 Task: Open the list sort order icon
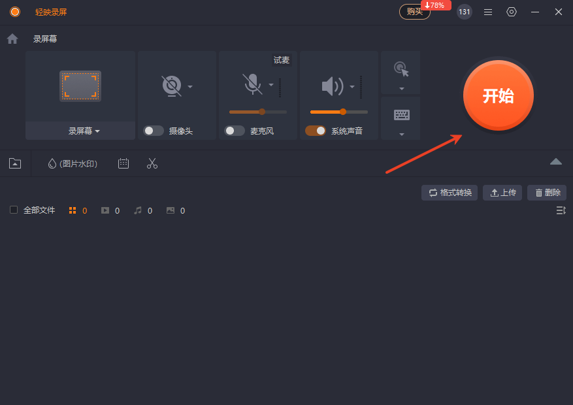point(561,210)
